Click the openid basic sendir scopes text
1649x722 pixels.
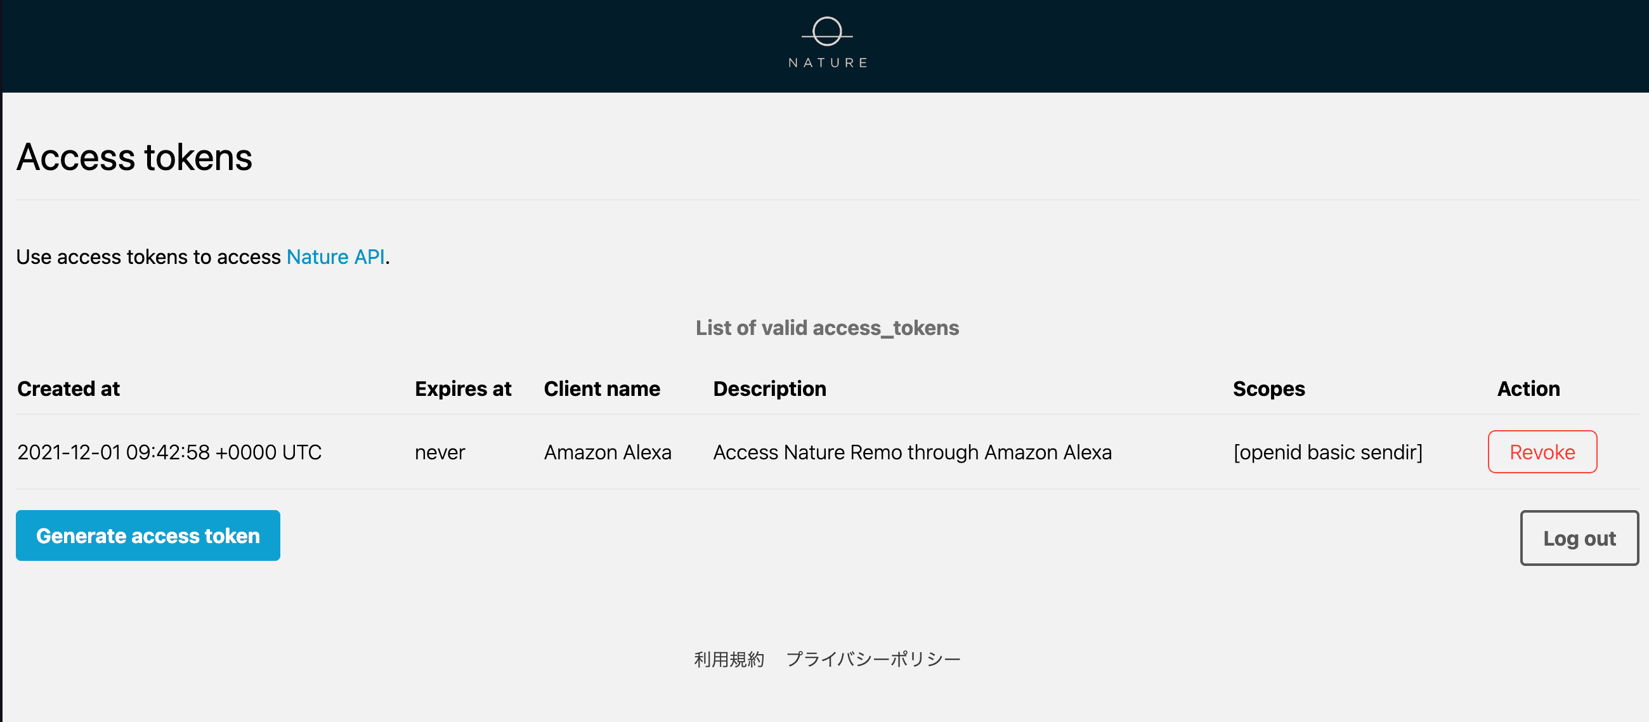pos(1327,452)
